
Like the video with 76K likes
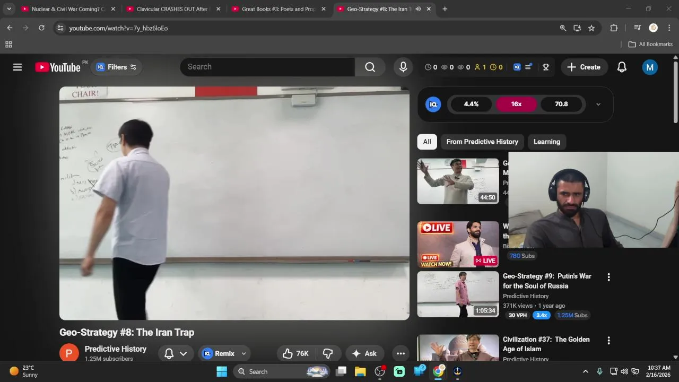pyautogui.click(x=295, y=353)
